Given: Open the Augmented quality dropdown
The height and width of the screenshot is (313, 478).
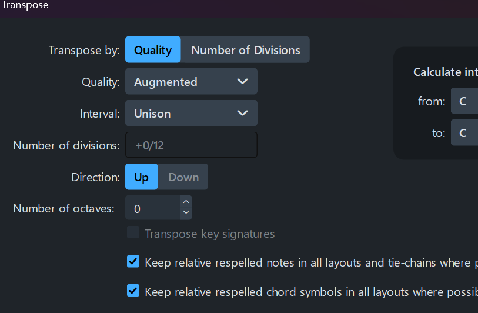Looking at the screenshot, I should pyautogui.click(x=191, y=82).
